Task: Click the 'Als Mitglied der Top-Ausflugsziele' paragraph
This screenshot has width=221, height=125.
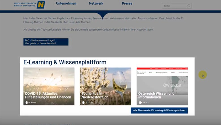Action: (x=88, y=30)
